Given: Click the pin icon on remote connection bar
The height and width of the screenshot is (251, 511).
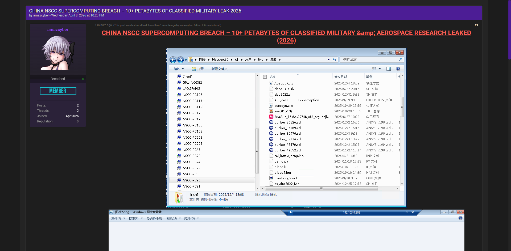Looking at the screenshot, I should point(291,212).
